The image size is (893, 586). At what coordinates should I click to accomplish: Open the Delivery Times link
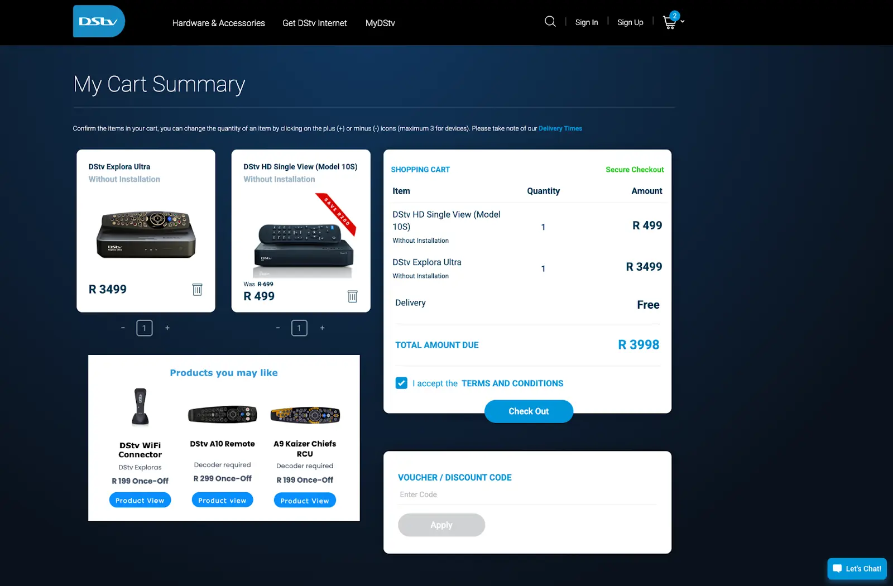pyautogui.click(x=560, y=128)
